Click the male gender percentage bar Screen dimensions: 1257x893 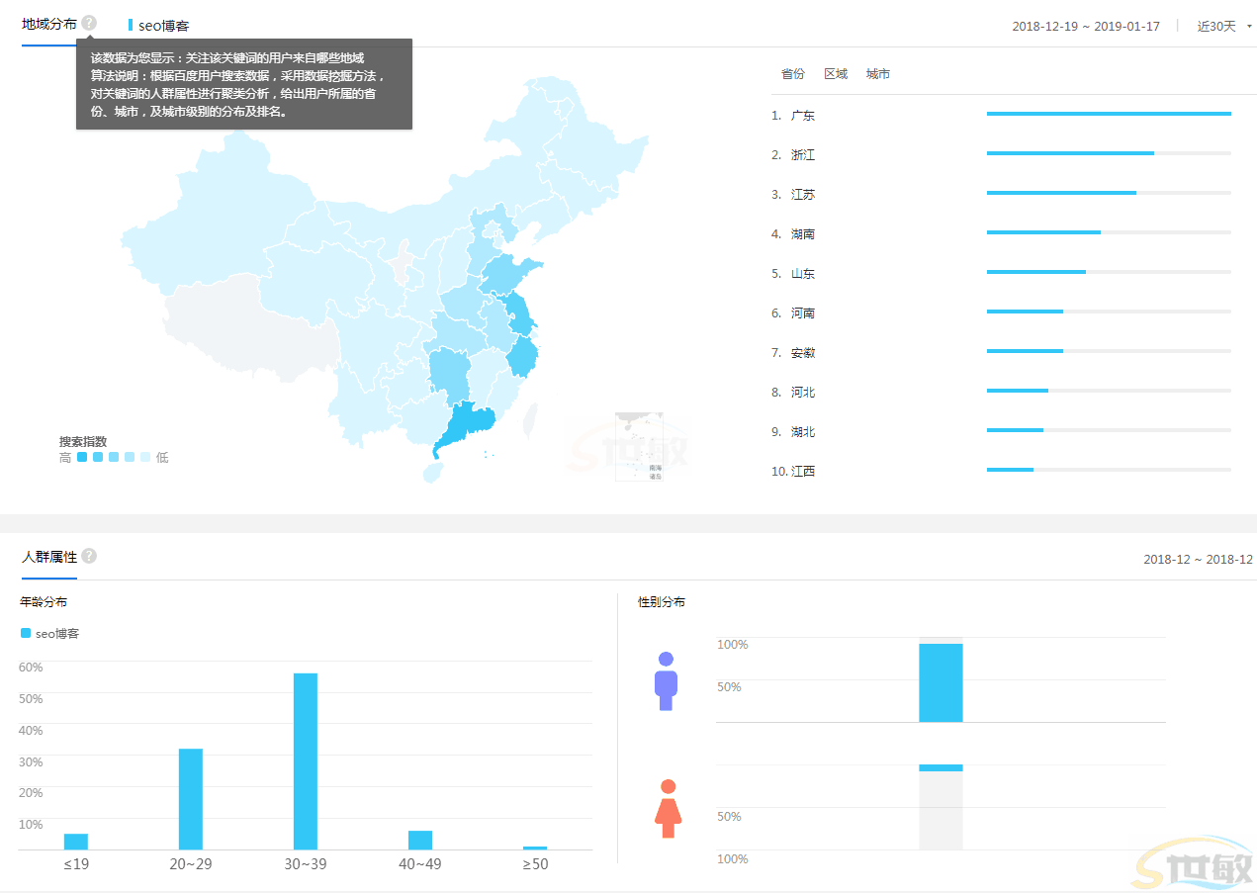click(x=941, y=682)
